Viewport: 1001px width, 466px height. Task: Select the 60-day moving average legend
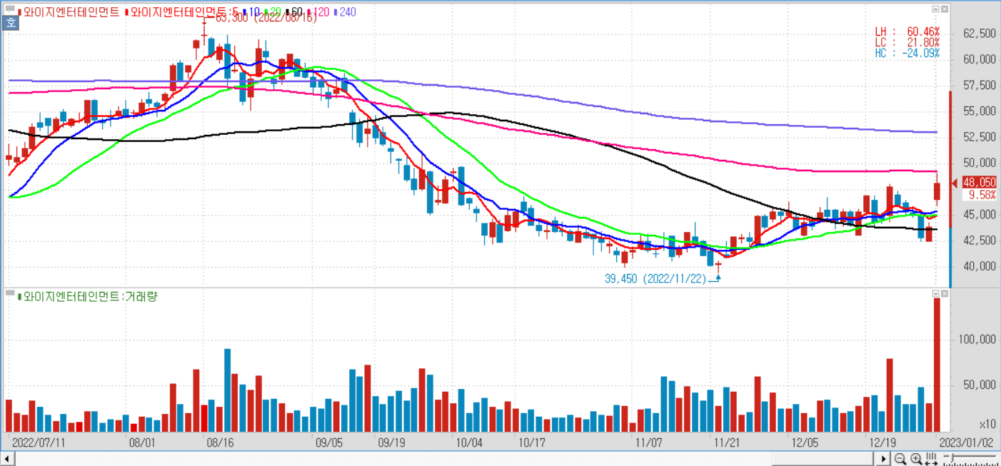tap(295, 12)
